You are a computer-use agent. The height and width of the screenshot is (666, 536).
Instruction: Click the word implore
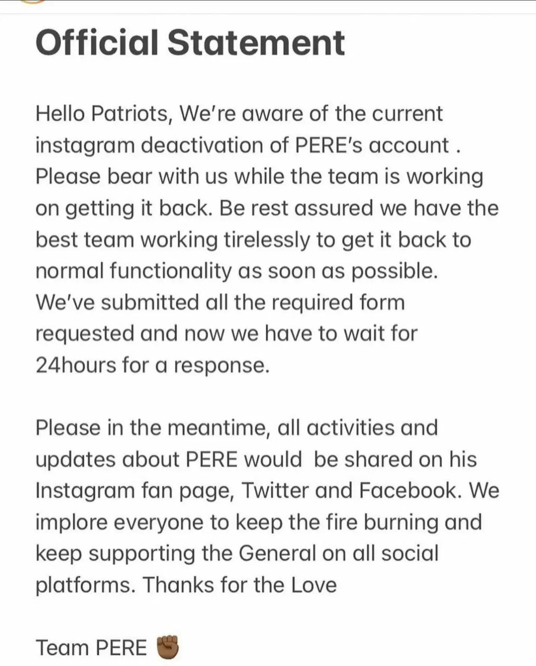72,522
